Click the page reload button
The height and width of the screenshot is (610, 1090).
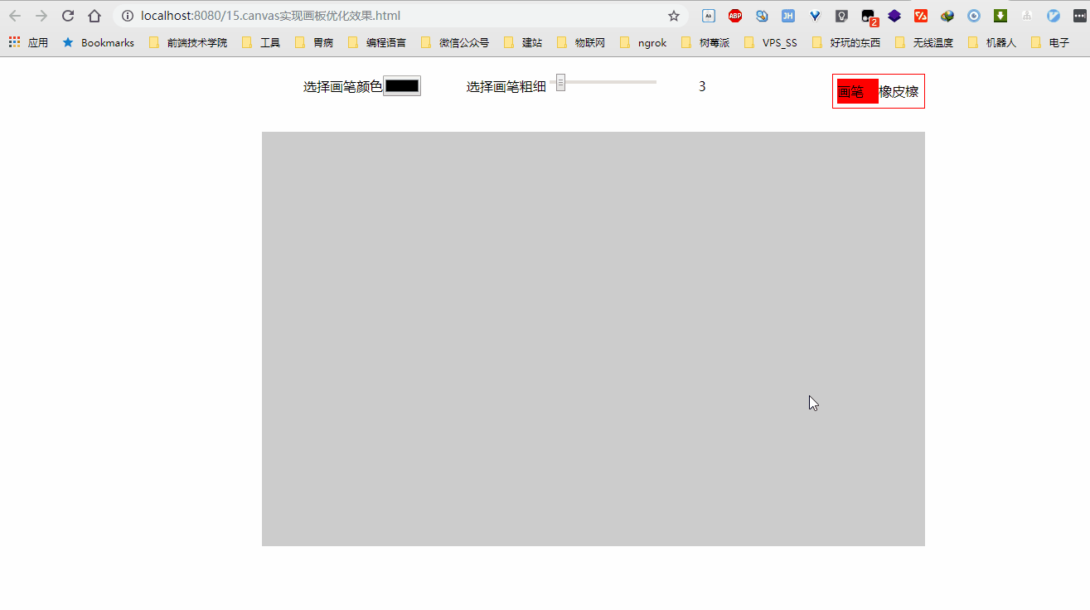click(x=67, y=15)
